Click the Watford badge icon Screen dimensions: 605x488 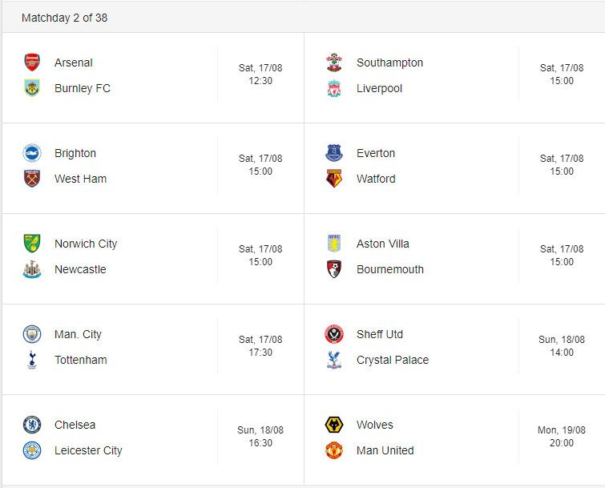tap(334, 179)
